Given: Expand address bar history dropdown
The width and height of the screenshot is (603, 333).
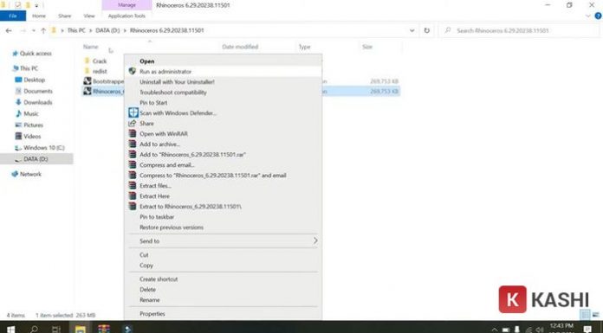Looking at the screenshot, I should 412,30.
